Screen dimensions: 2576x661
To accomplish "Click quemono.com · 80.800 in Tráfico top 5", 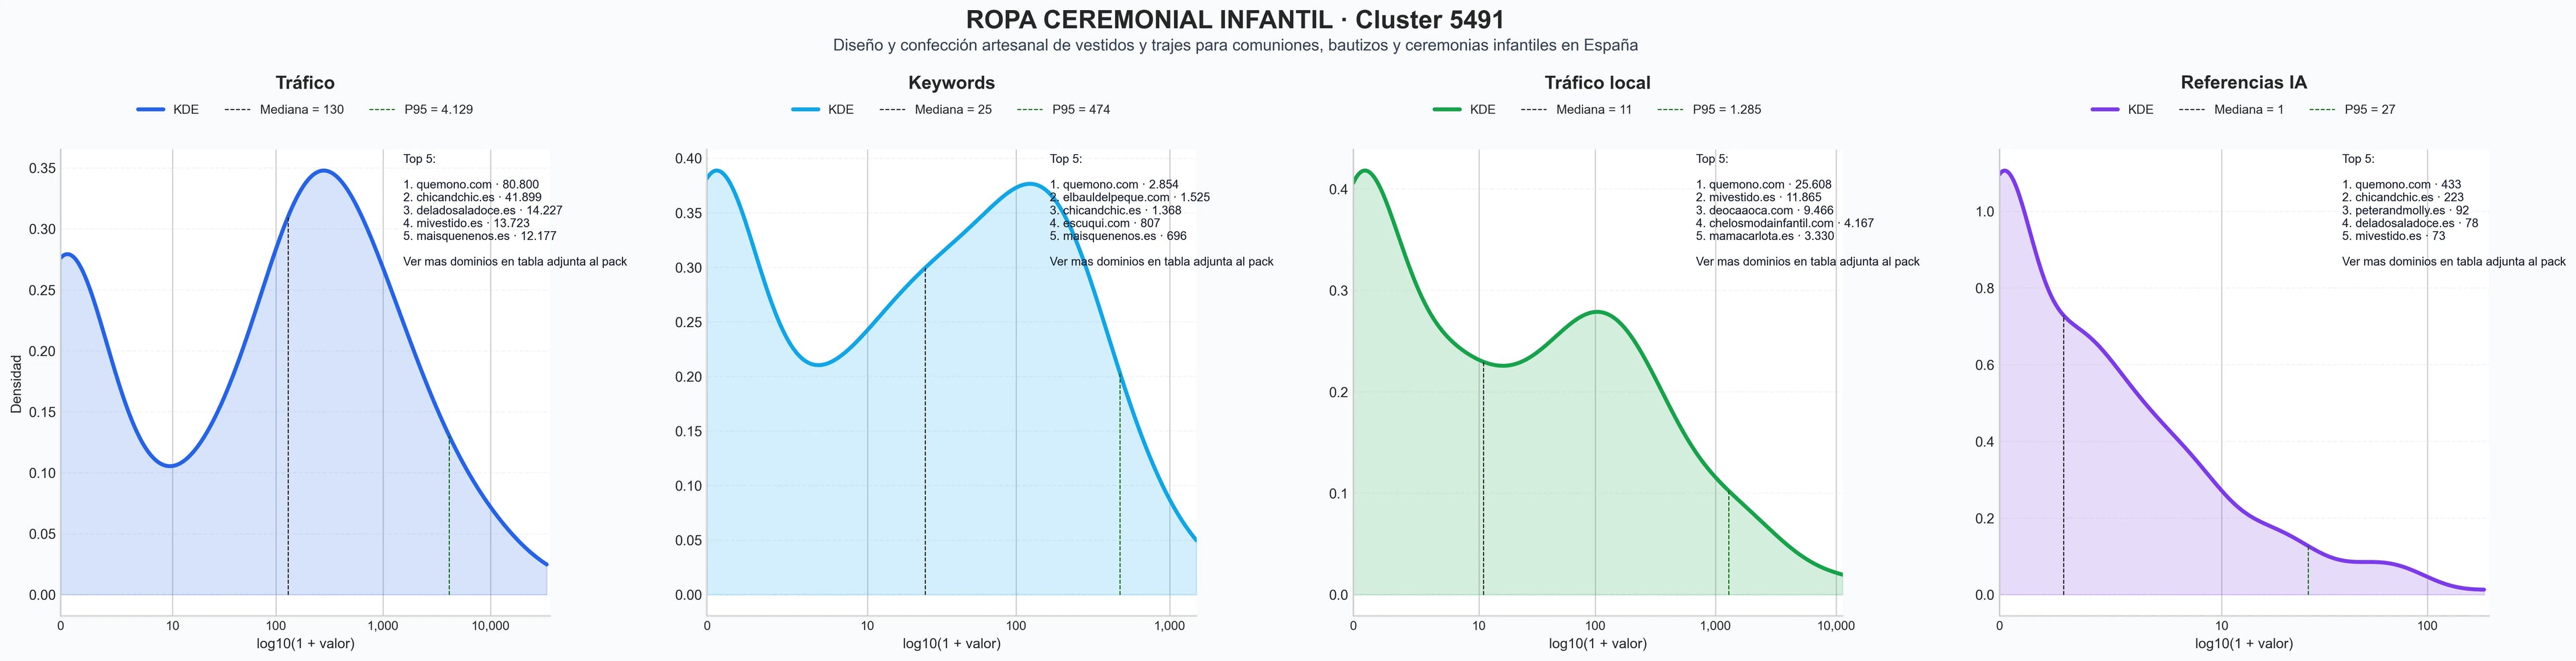I will [471, 185].
